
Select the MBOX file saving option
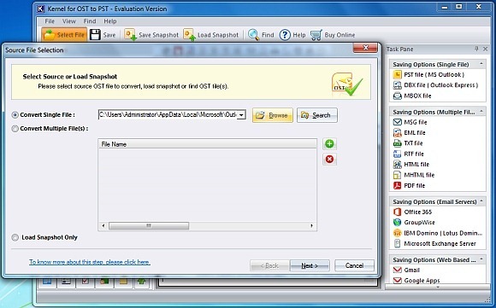pyautogui.click(x=412, y=96)
